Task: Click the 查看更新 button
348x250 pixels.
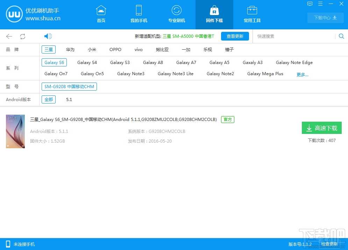Action: 235,36
